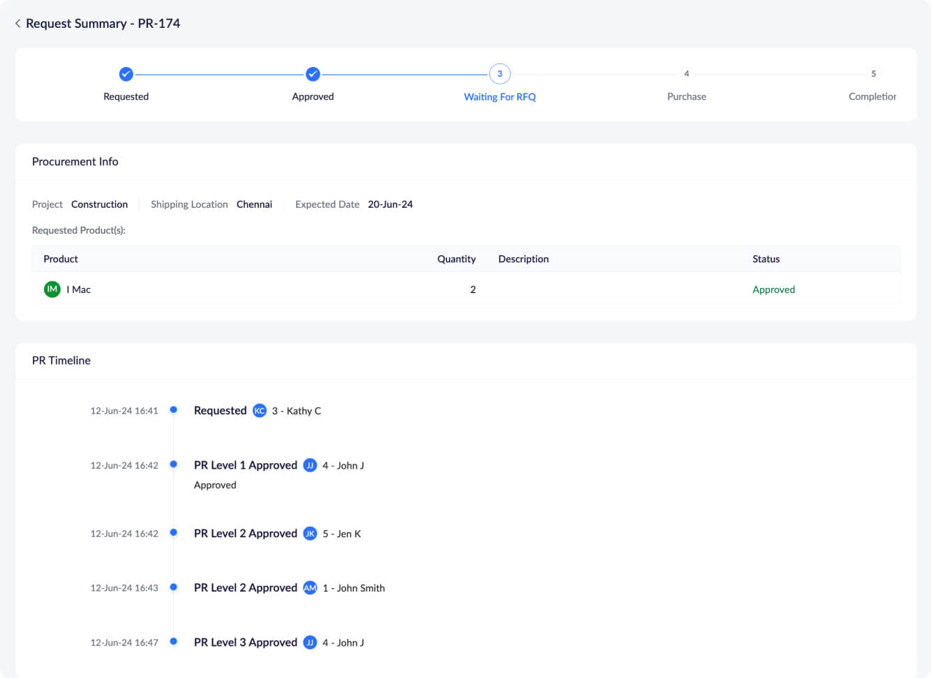The width and height of the screenshot is (931, 678).
Task: Click the Waiting For RFQ step label
Action: [x=500, y=97]
